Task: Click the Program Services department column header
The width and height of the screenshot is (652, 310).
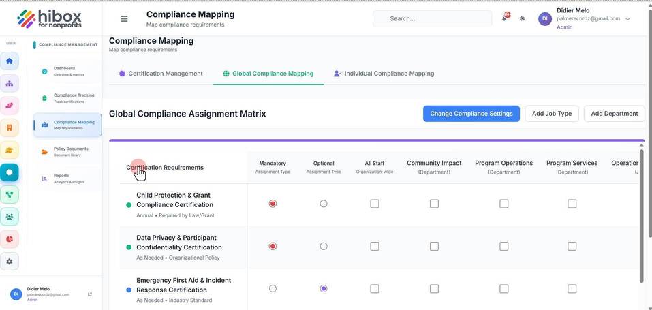Action: [x=572, y=167]
